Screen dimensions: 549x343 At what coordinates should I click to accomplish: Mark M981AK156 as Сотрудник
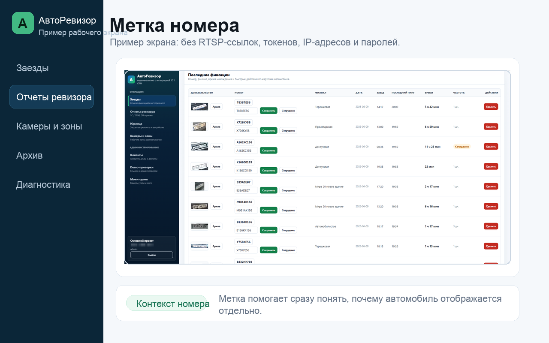click(288, 210)
